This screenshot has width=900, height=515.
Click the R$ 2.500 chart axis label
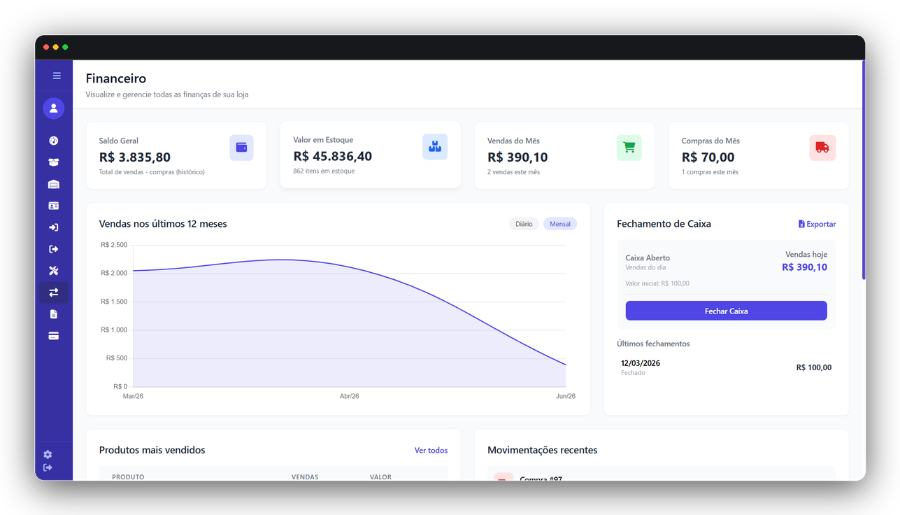coord(114,245)
